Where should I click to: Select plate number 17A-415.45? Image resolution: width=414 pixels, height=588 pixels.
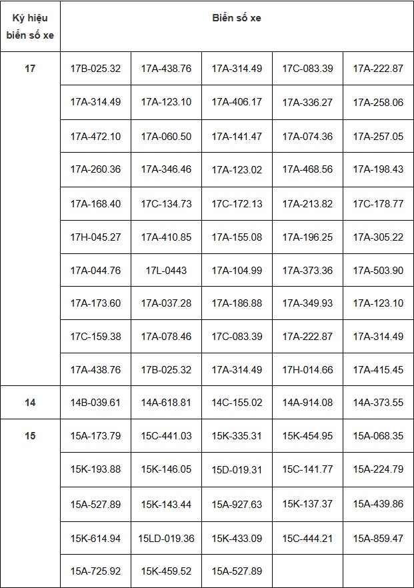(378, 370)
